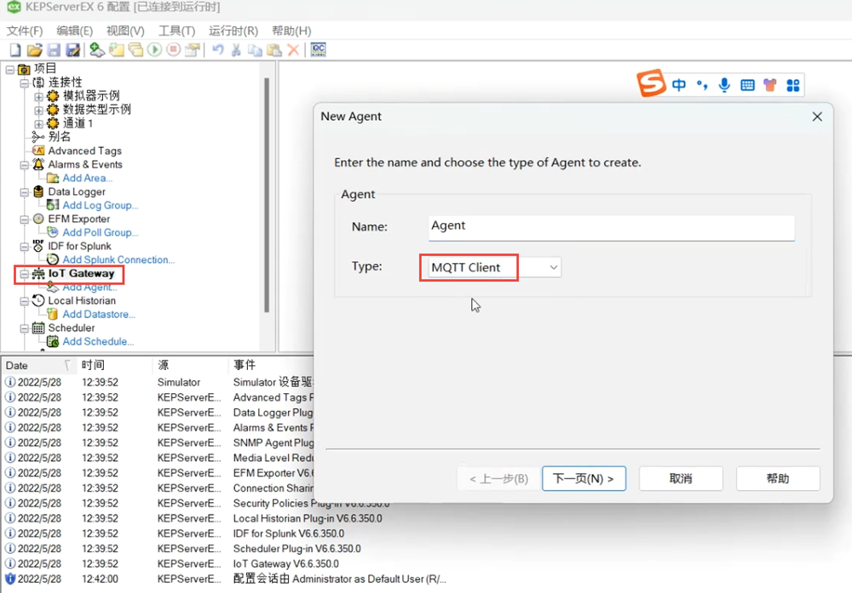Click the New project toolbar icon
The width and height of the screenshot is (852, 593).
15,50
